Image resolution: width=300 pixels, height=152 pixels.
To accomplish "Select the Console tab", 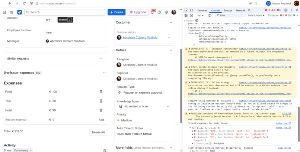I will pyautogui.click(x=216, y=10).
